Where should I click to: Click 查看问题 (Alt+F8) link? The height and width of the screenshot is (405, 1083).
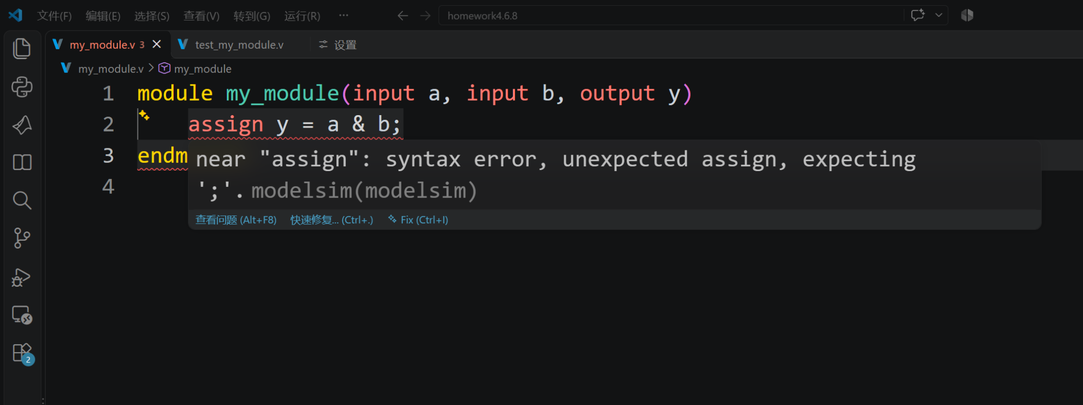point(236,220)
